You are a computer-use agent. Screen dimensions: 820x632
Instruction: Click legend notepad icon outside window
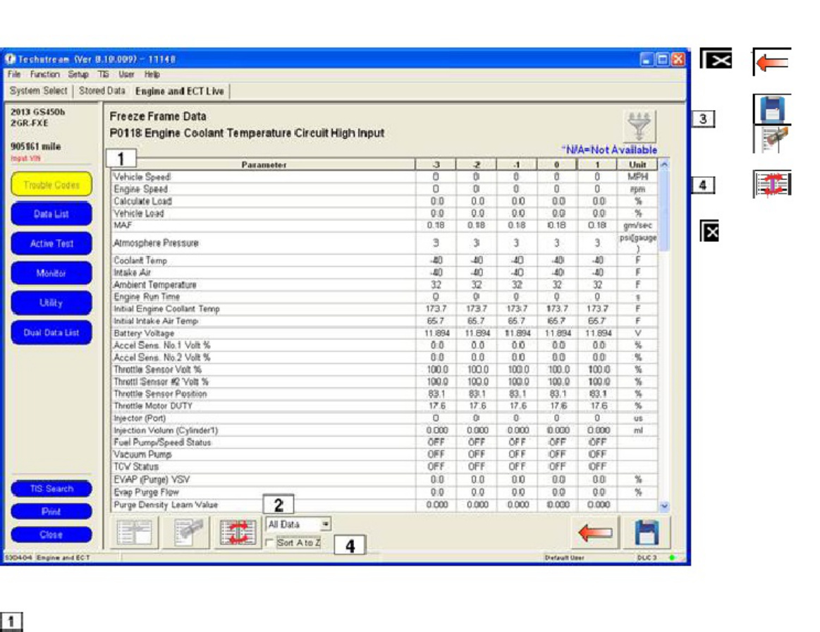(x=772, y=139)
